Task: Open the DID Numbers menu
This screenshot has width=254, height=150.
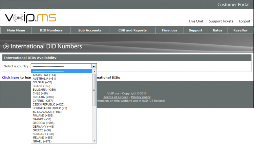Action: point(51,30)
